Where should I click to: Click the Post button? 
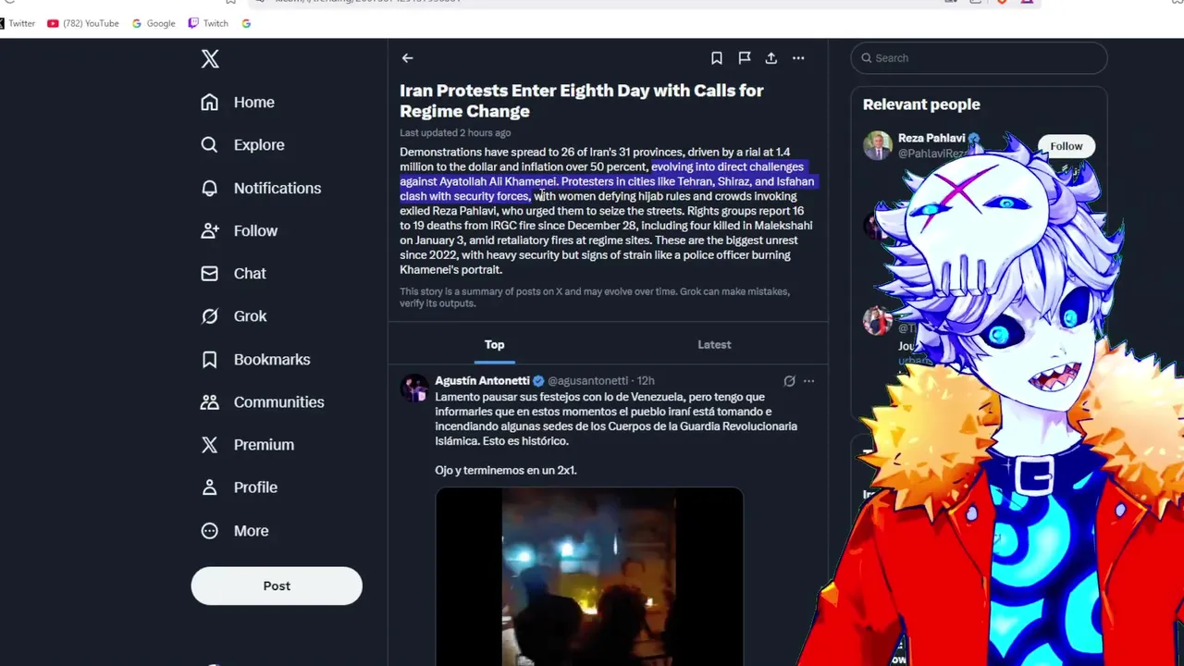tap(277, 586)
